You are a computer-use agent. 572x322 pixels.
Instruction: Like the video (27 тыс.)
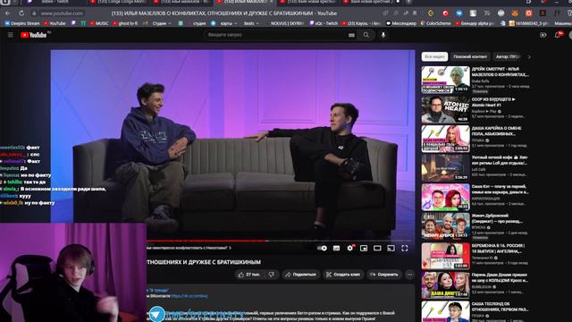pos(248,275)
